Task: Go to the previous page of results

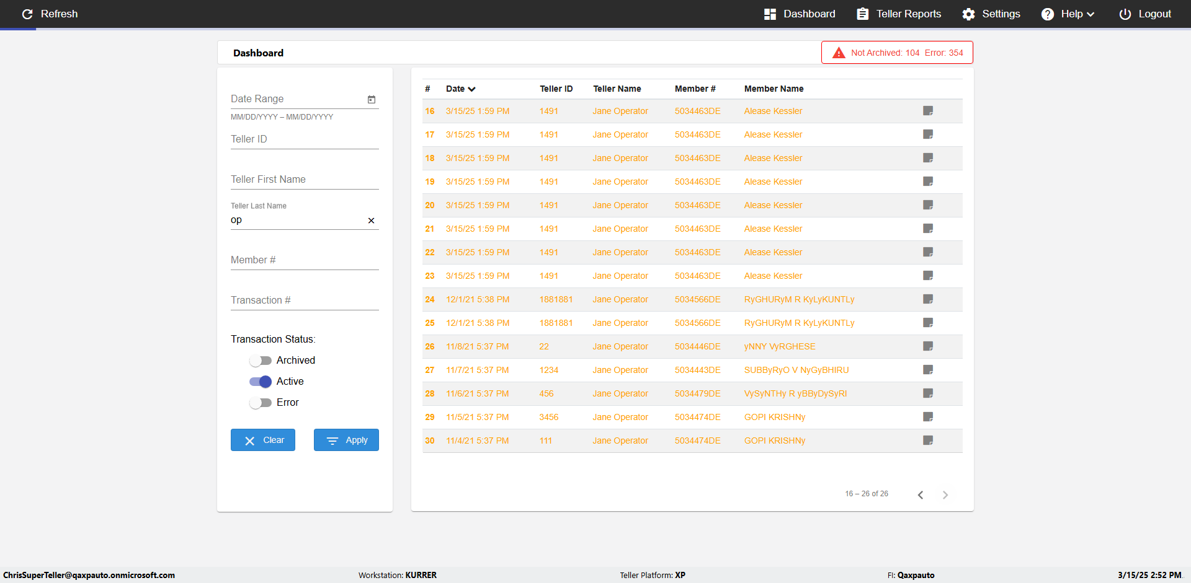Action: (x=921, y=494)
